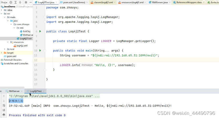Click Collapse All icon in Project toolbar
This screenshot has height=118, width=219.
(x=20, y=2)
